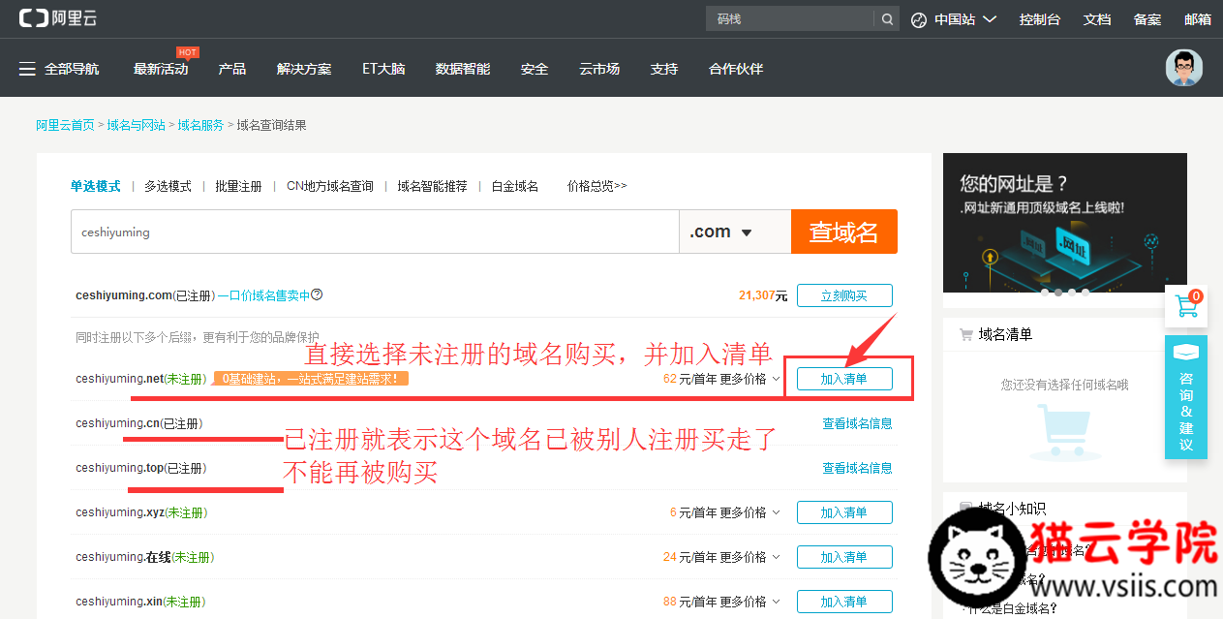The height and width of the screenshot is (619, 1223).
Task: Click 一口价域名售卖中 link
Action: [263, 295]
